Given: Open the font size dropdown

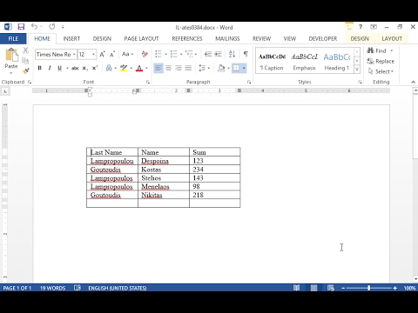Looking at the screenshot, I should 93,55.
